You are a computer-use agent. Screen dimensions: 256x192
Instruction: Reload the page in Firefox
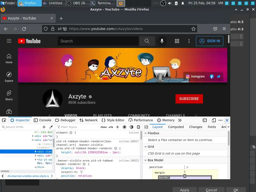click(x=24, y=29)
